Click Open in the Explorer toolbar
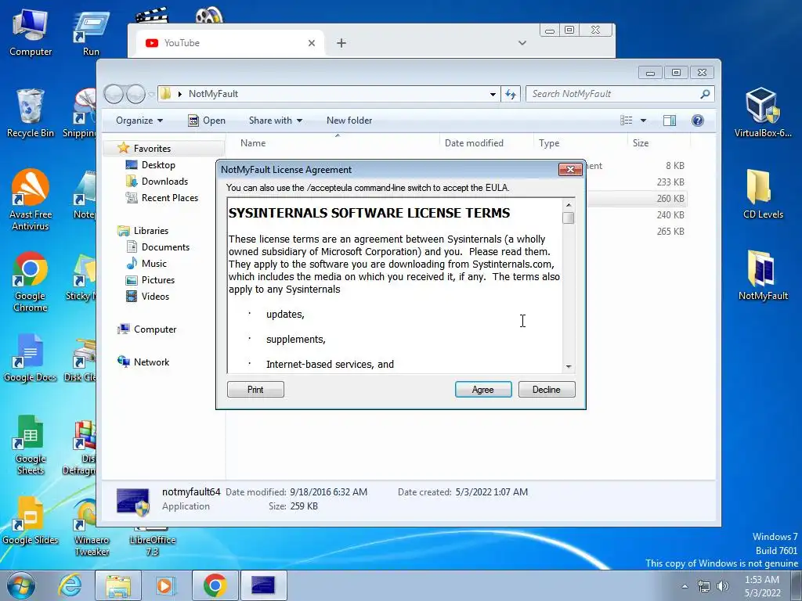 [207, 121]
